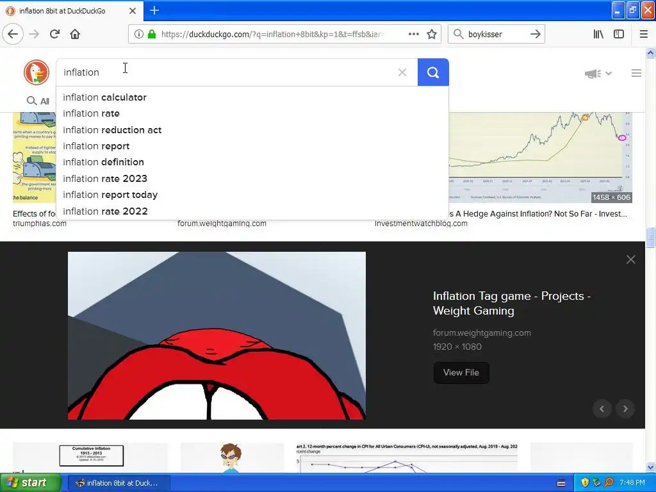Open the DuckDuckGo megaphone dropdown
The image size is (656, 492).
(x=598, y=73)
